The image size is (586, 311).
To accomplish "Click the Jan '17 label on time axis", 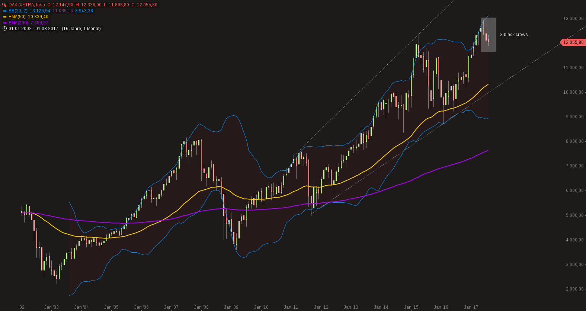I will pyautogui.click(x=471, y=307).
